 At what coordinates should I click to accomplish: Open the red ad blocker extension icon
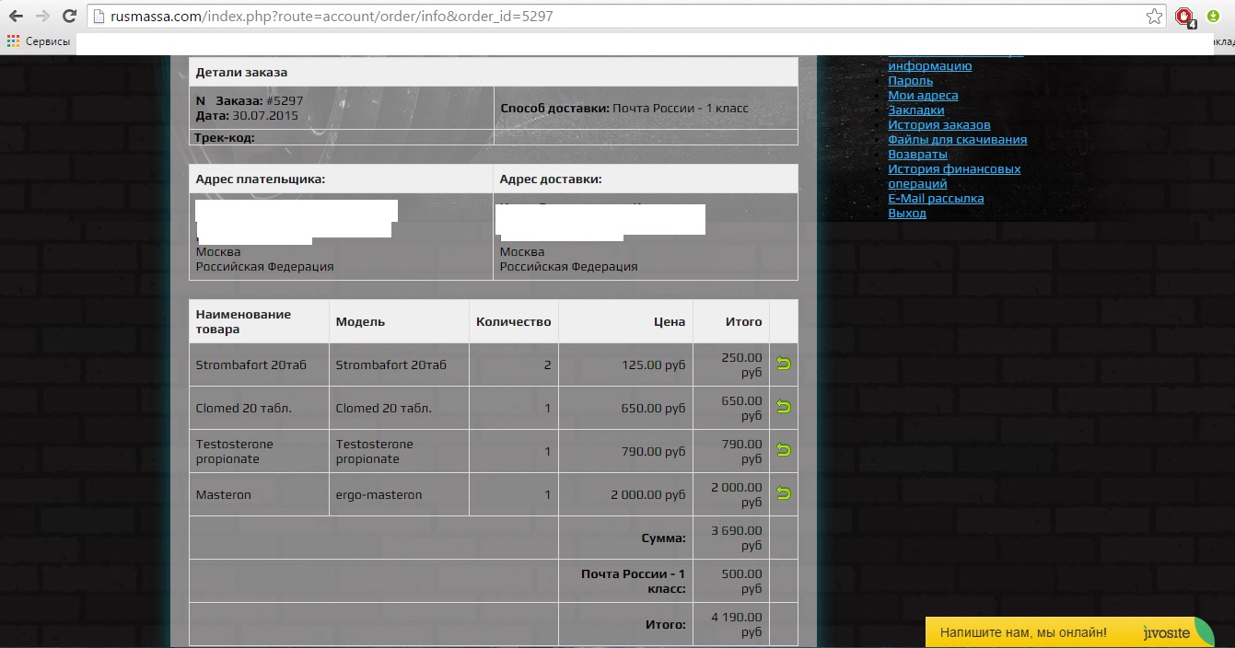point(1184,17)
